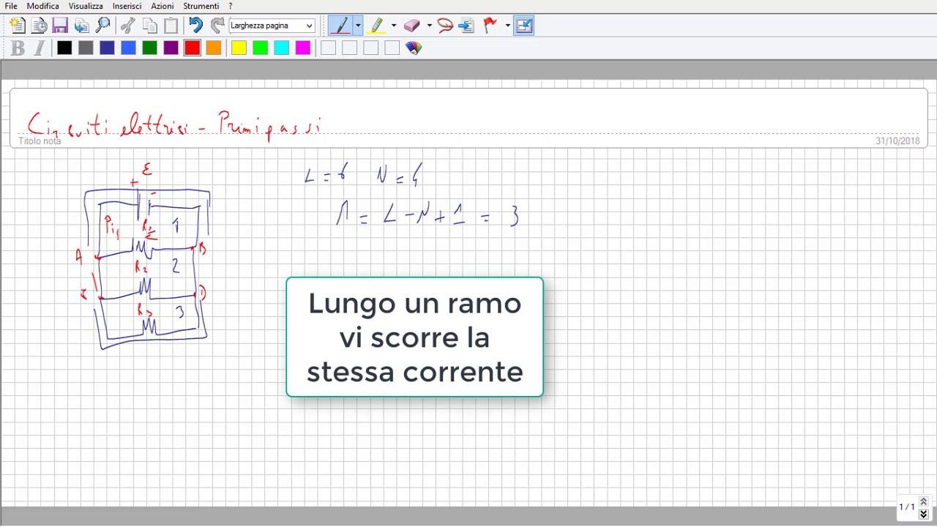Open the Inserisci menu
The image size is (937, 527).
(x=127, y=6)
